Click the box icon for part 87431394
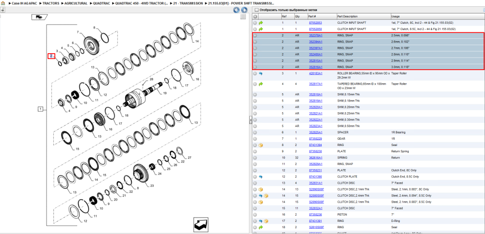The image size is (485, 234). 261,145
